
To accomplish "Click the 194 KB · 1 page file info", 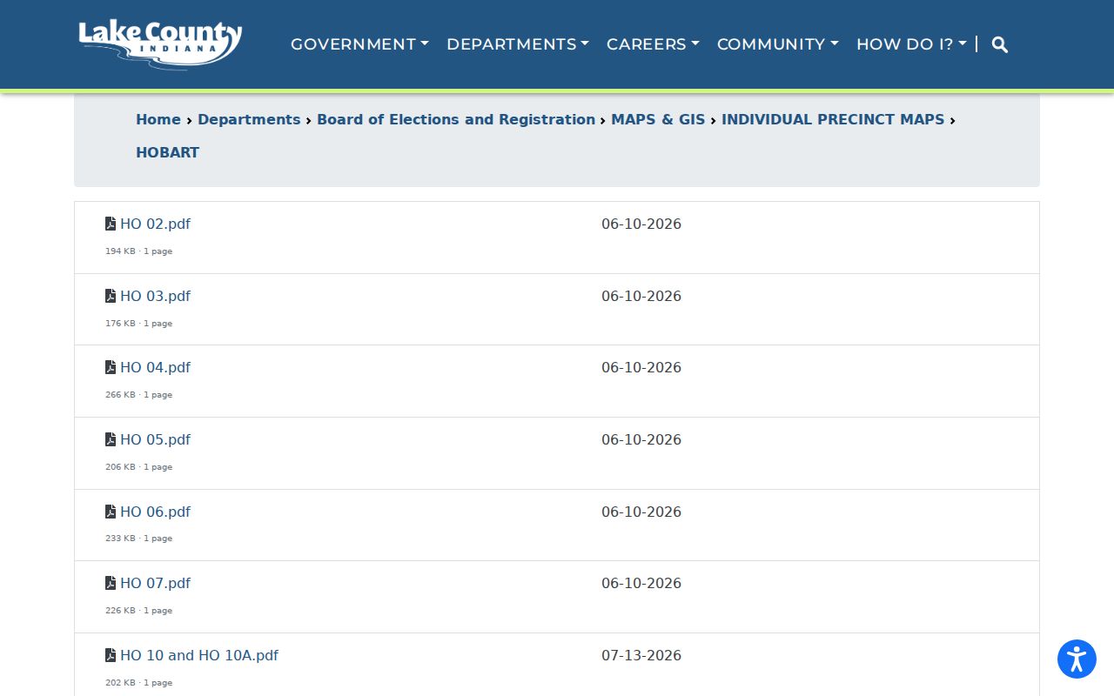I will tap(139, 251).
